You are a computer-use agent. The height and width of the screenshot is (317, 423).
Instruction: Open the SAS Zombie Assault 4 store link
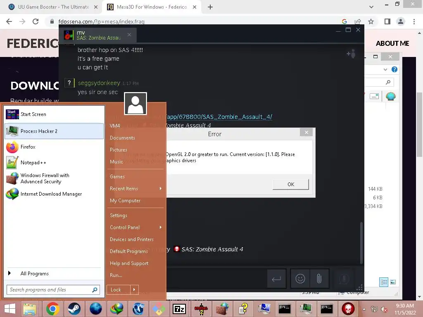point(219,117)
